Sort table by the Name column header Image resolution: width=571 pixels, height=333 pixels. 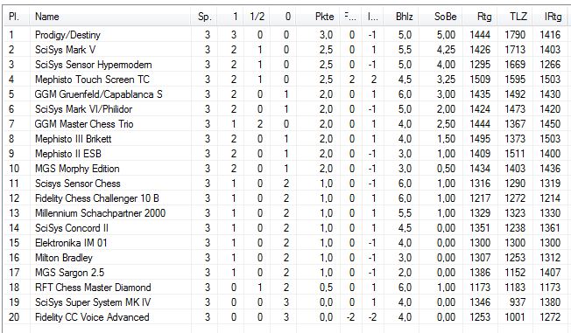pos(110,17)
